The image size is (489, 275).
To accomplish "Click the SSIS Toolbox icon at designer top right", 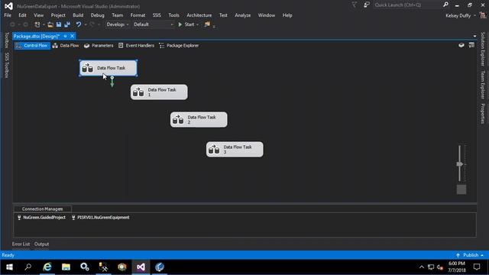I will [471, 45].
